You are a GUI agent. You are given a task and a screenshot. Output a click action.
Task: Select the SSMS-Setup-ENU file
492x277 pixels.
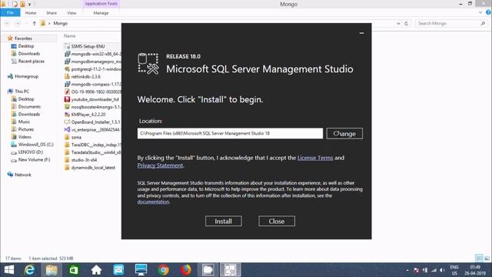(88, 46)
